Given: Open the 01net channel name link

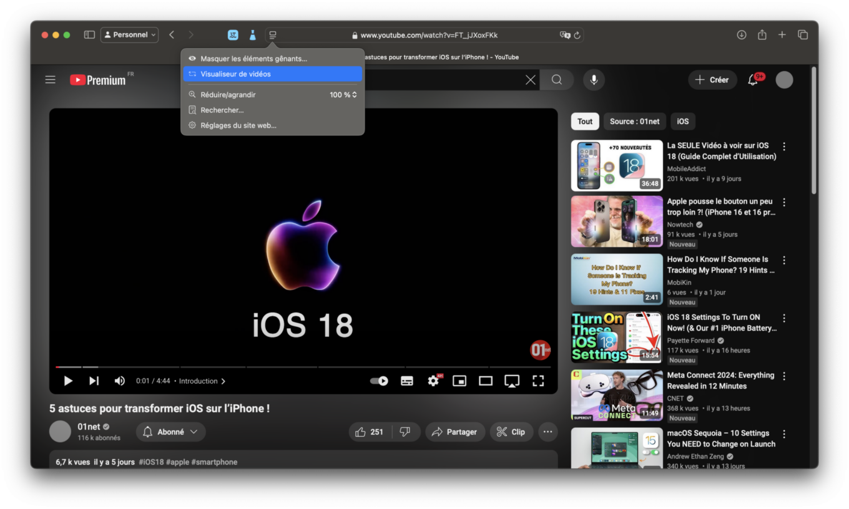Looking at the screenshot, I should coord(89,427).
